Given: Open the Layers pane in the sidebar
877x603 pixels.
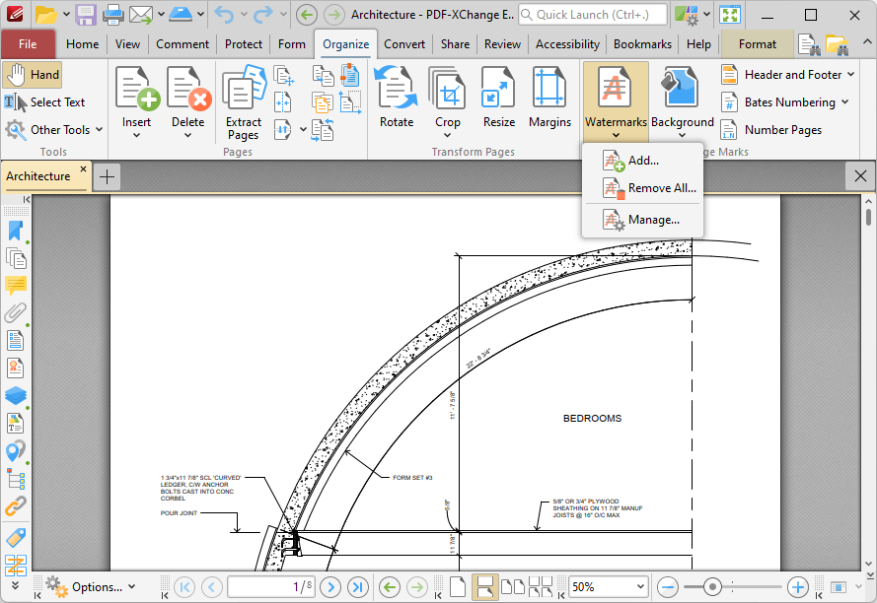Looking at the screenshot, I should coord(16,396).
